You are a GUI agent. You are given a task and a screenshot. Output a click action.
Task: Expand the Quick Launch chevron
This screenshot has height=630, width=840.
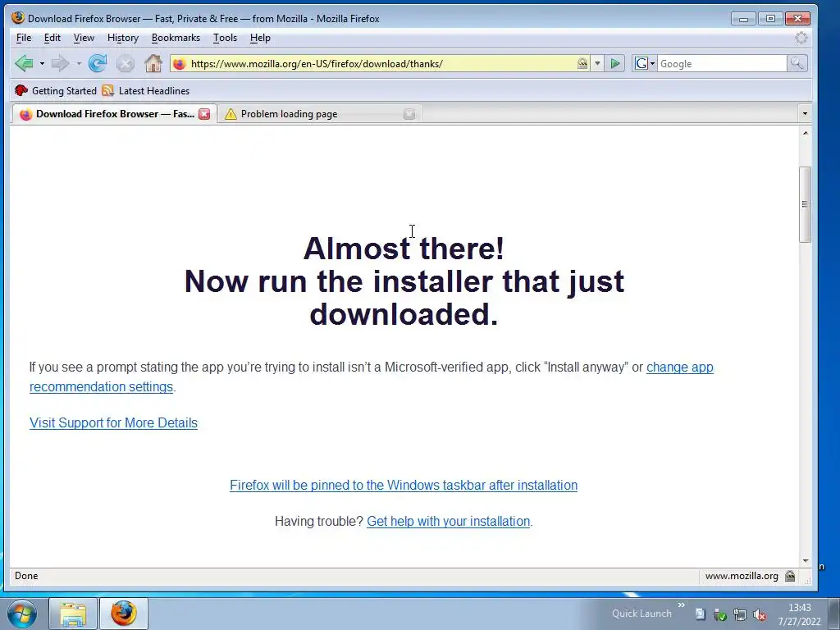click(x=682, y=605)
